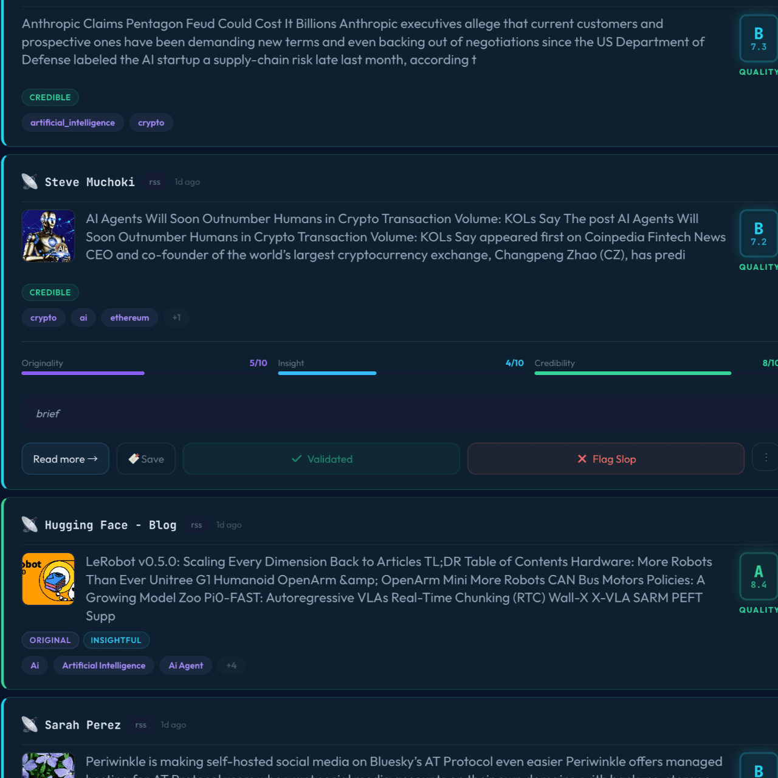Filter by the ethereum tag
Image resolution: width=778 pixels, height=778 pixels.
pos(129,317)
